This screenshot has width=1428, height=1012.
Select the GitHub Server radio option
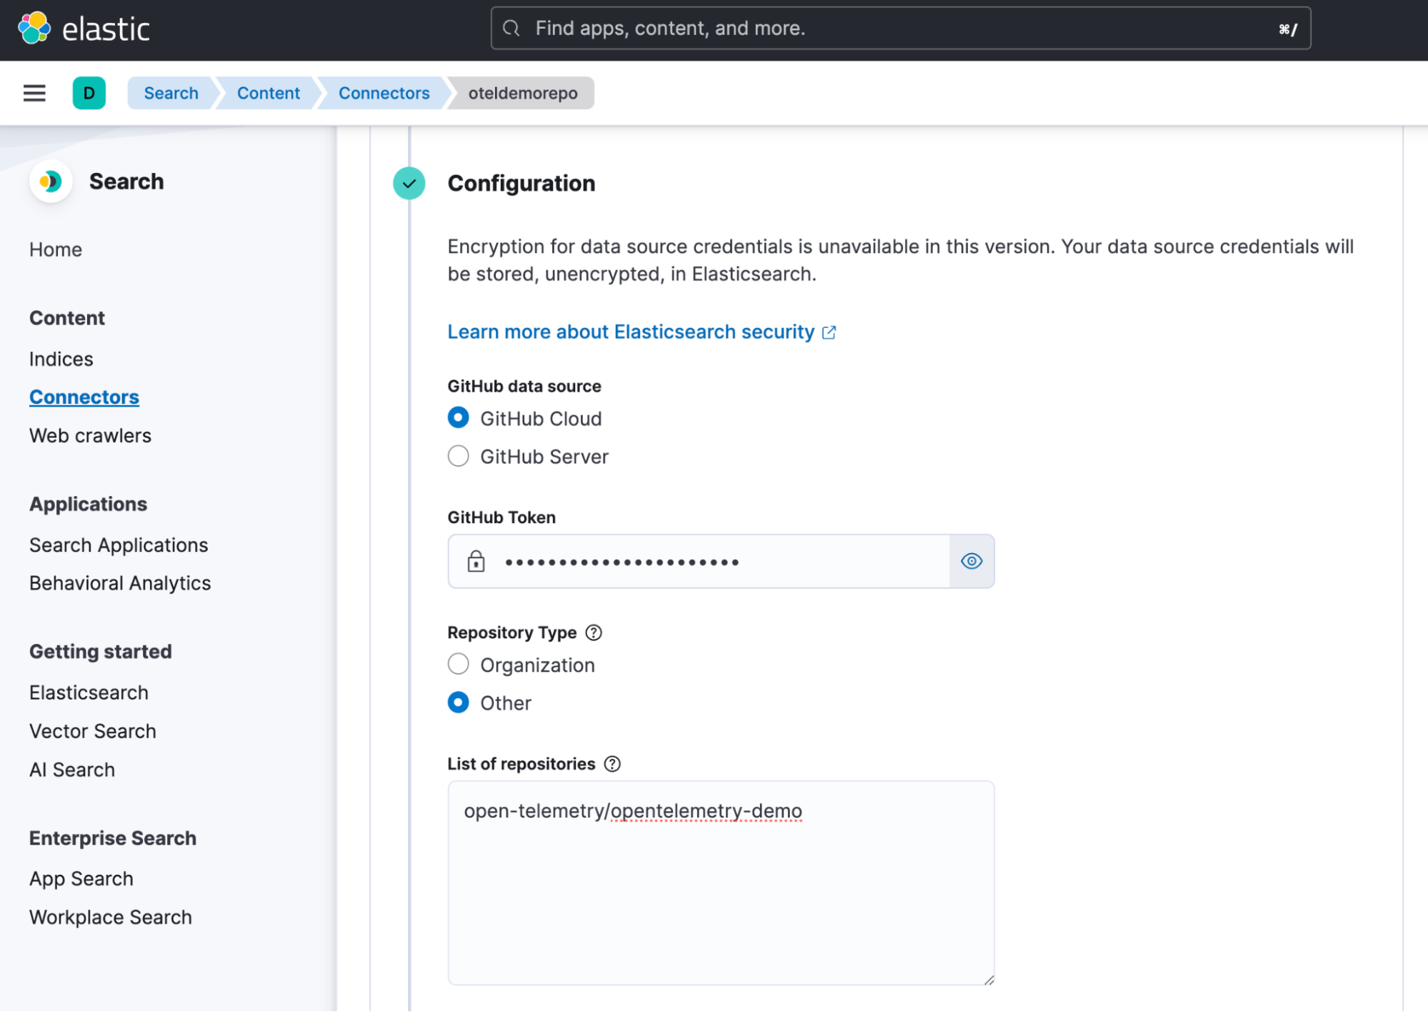[x=459, y=456]
